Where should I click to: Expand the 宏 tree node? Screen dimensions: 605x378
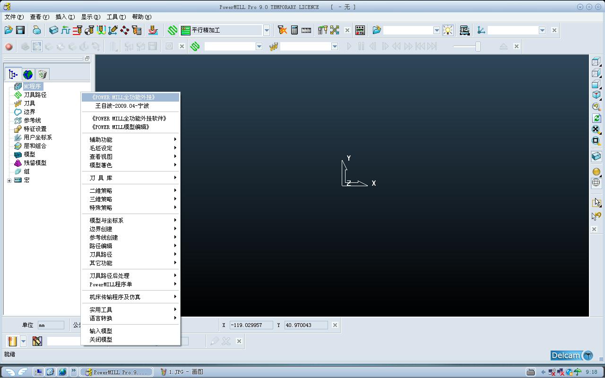[9, 180]
